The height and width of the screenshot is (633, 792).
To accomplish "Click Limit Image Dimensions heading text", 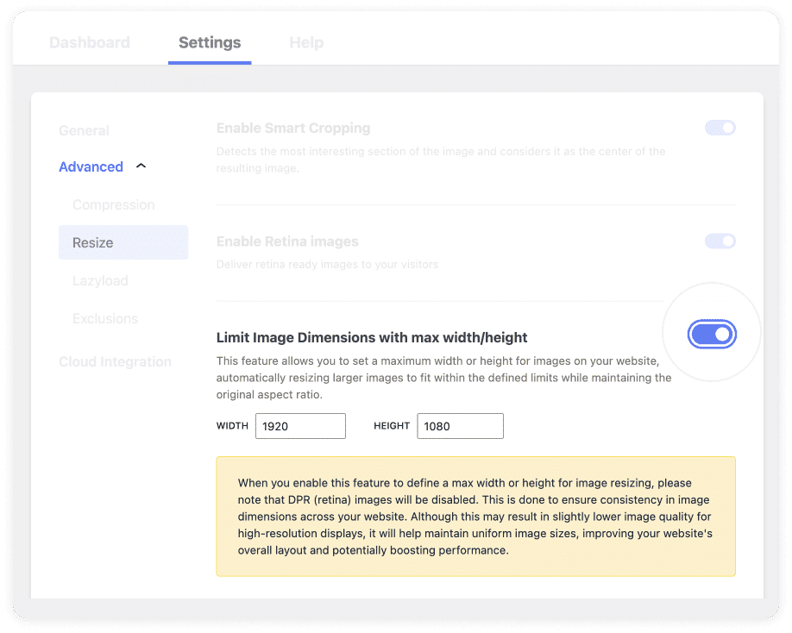I will point(372,337).
